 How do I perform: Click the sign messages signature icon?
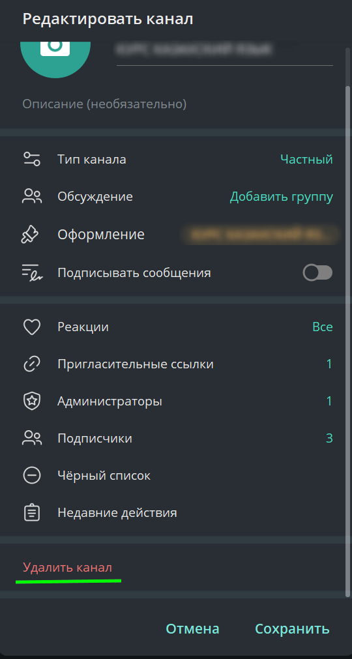click(32, 272)
